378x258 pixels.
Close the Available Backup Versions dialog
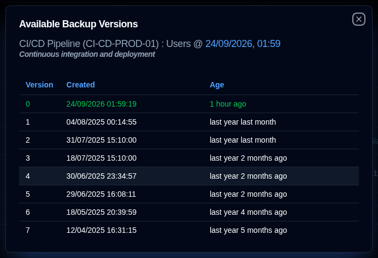[x=359, y=19]
